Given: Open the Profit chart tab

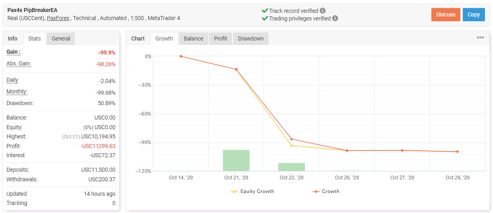Looking at the screenshot, I should (x=220, y=39).
